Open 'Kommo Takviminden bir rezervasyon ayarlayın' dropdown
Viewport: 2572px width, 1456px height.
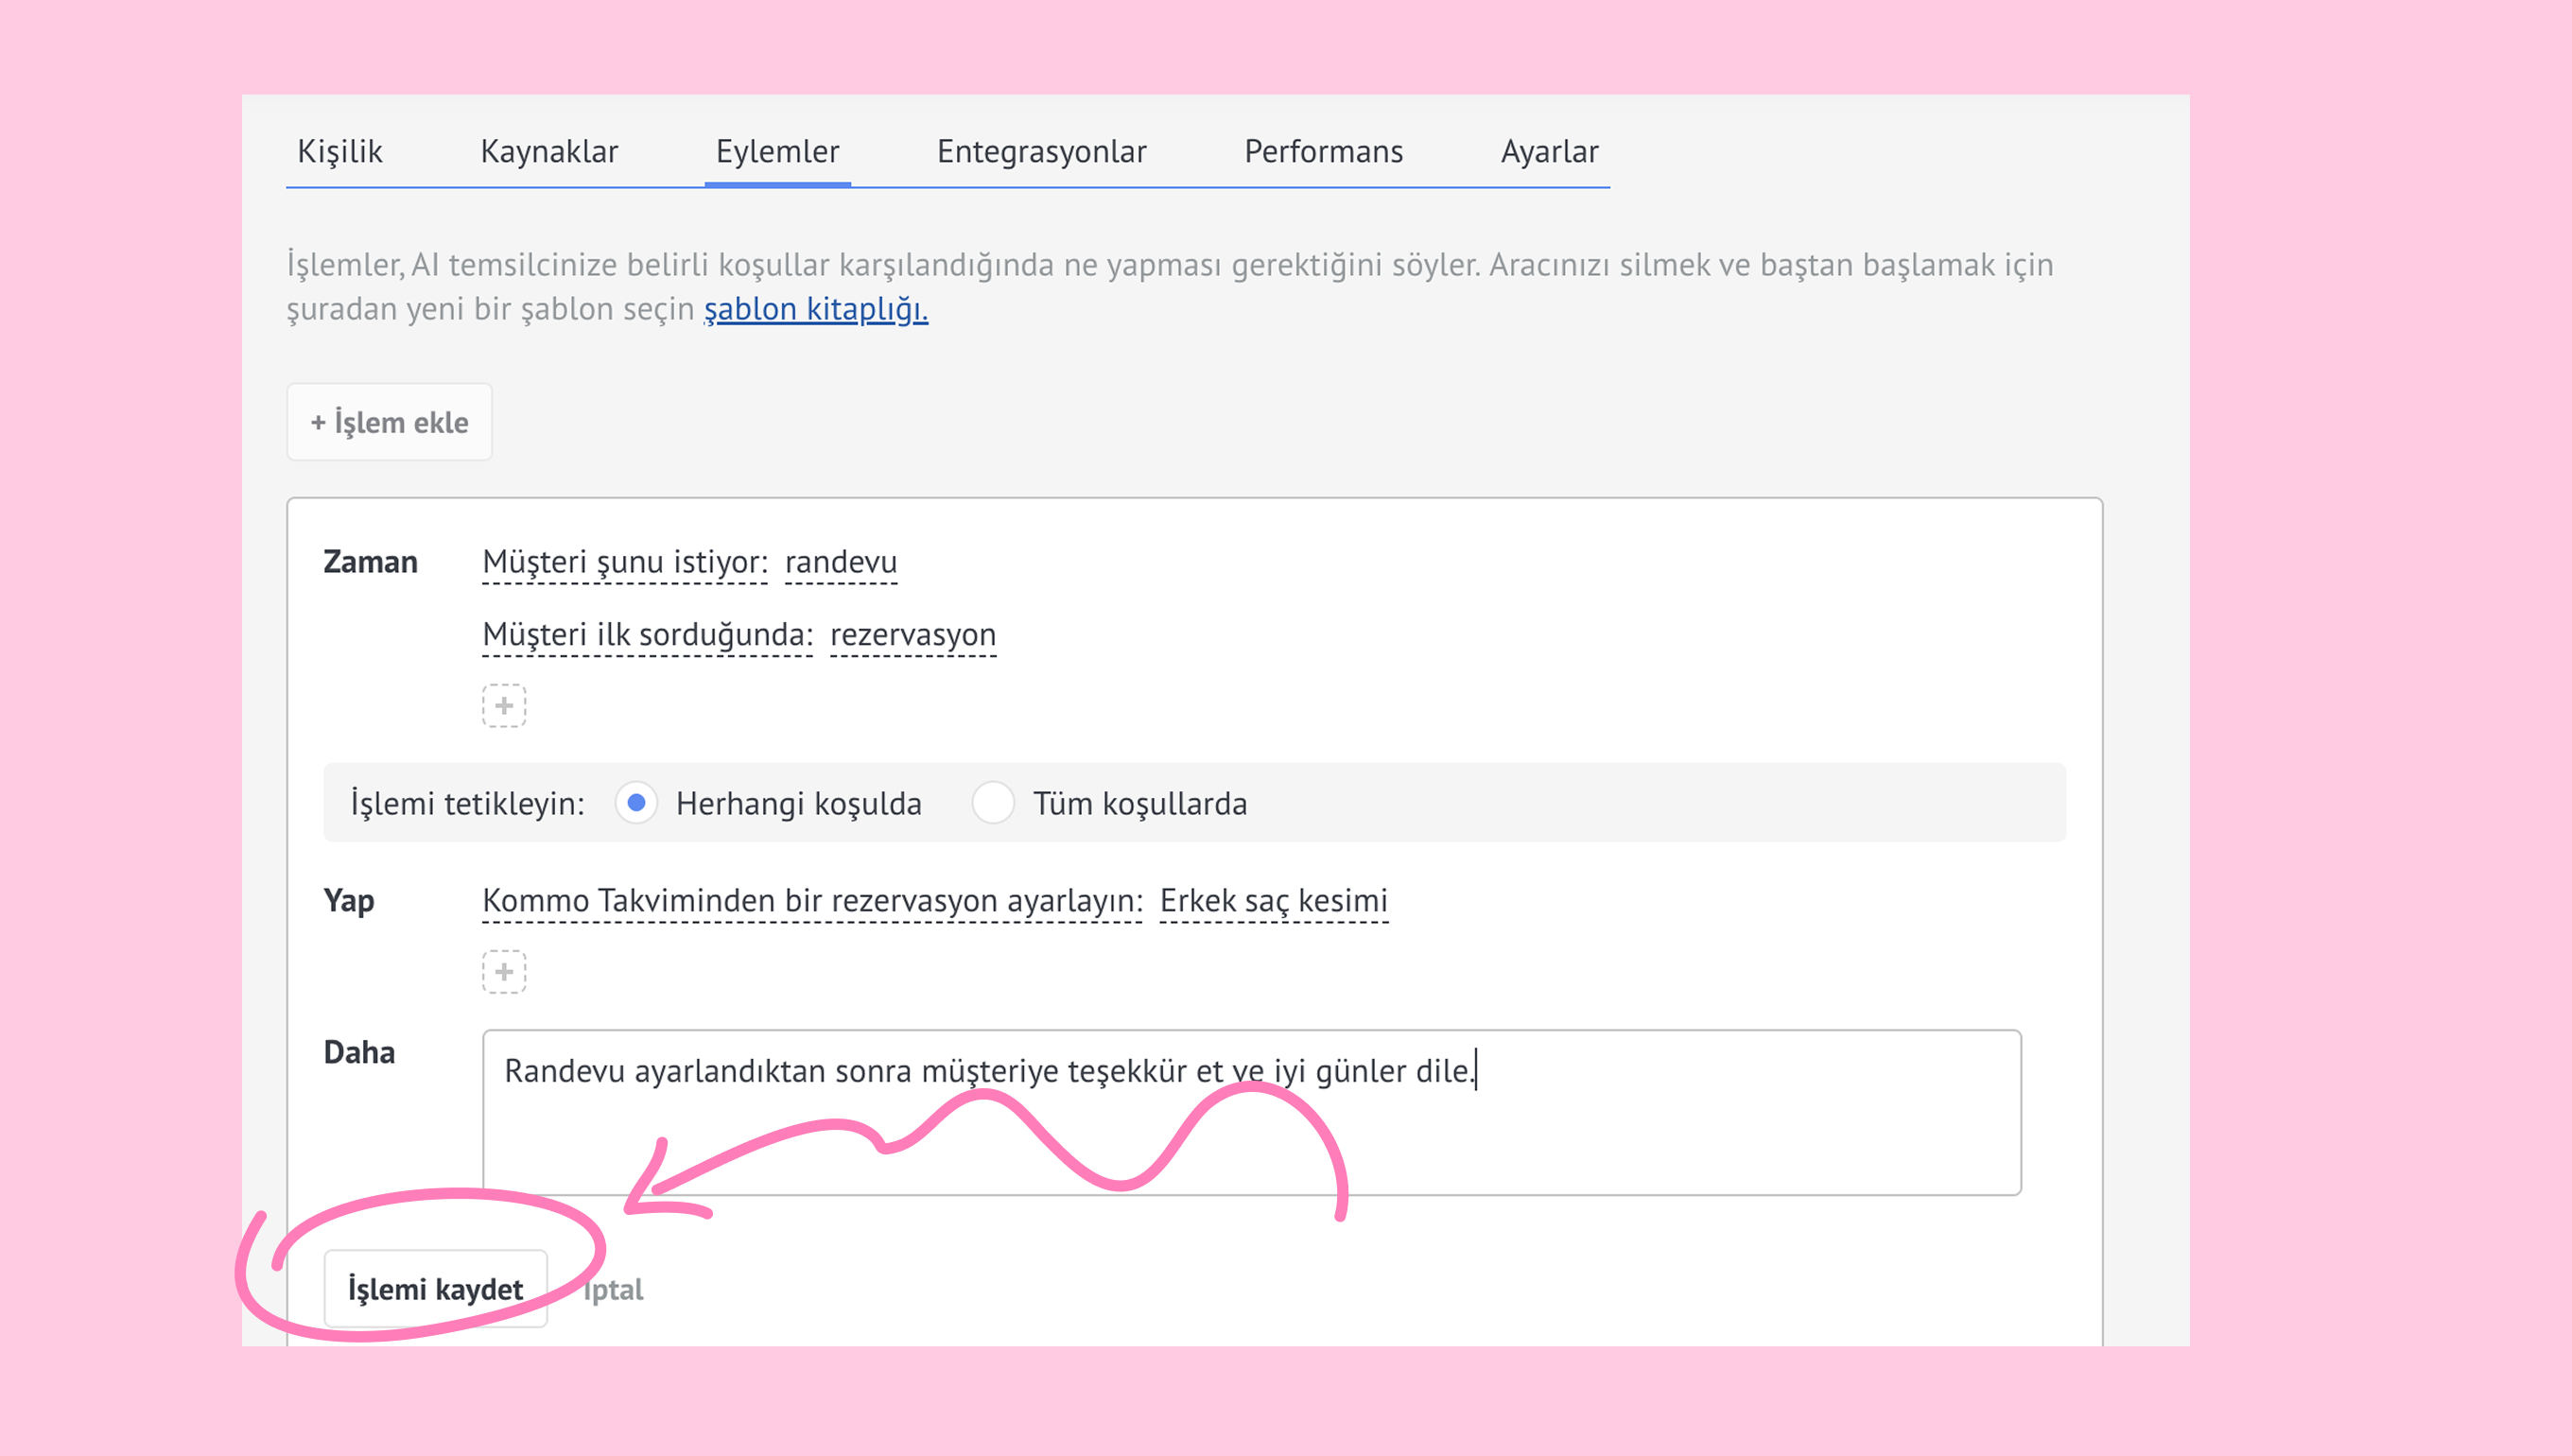tap(811, 901)
